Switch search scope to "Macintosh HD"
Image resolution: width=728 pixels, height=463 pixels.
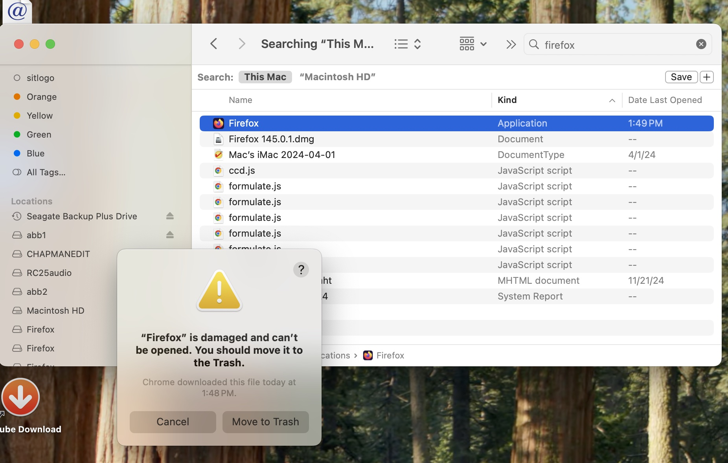pos(337,77)
